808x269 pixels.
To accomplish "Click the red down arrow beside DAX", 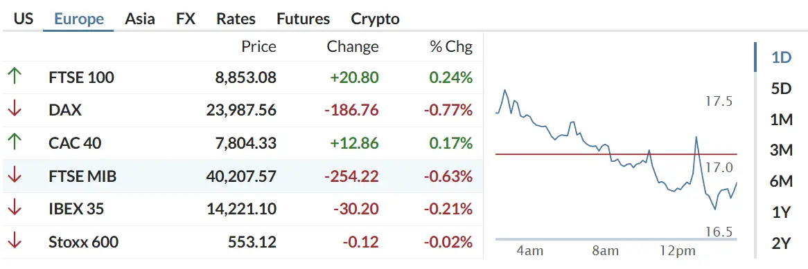I will (15, 110).
